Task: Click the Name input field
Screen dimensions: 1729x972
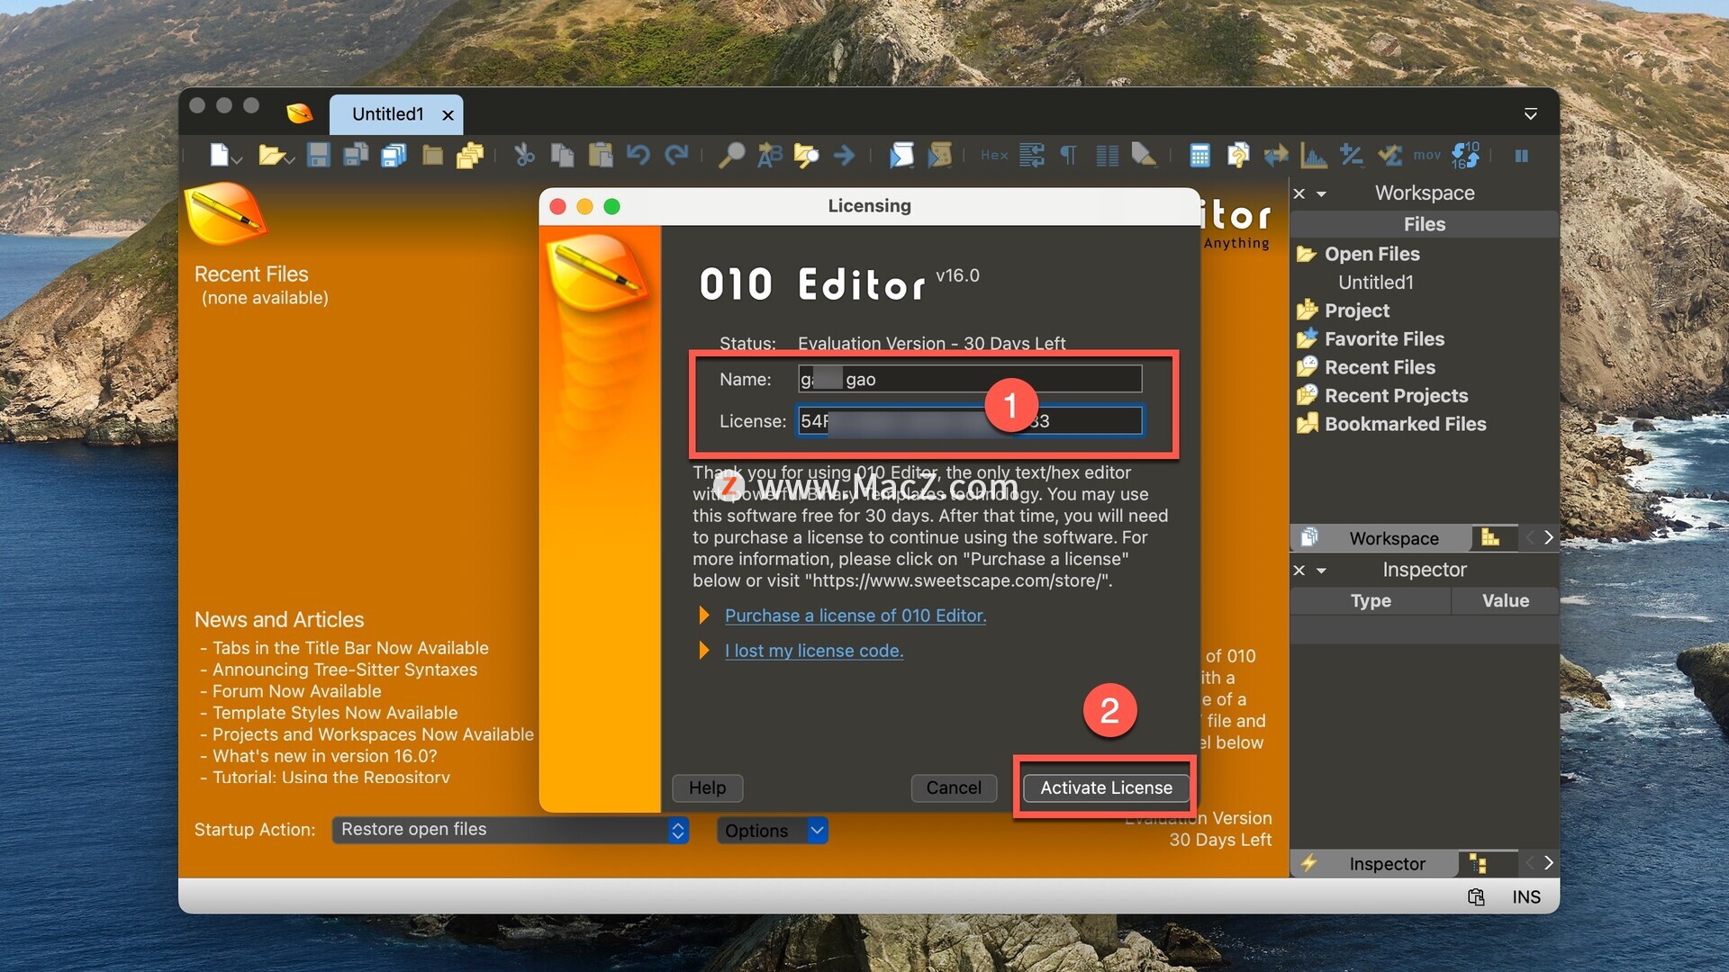Action: pyautogui.click(x=970, y=379)
